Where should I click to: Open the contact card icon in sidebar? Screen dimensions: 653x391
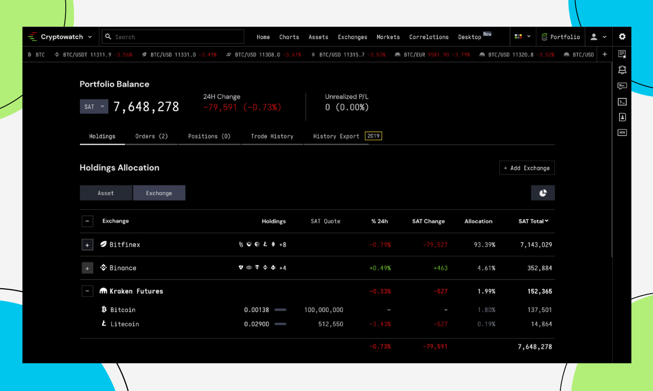pos(622,116)
